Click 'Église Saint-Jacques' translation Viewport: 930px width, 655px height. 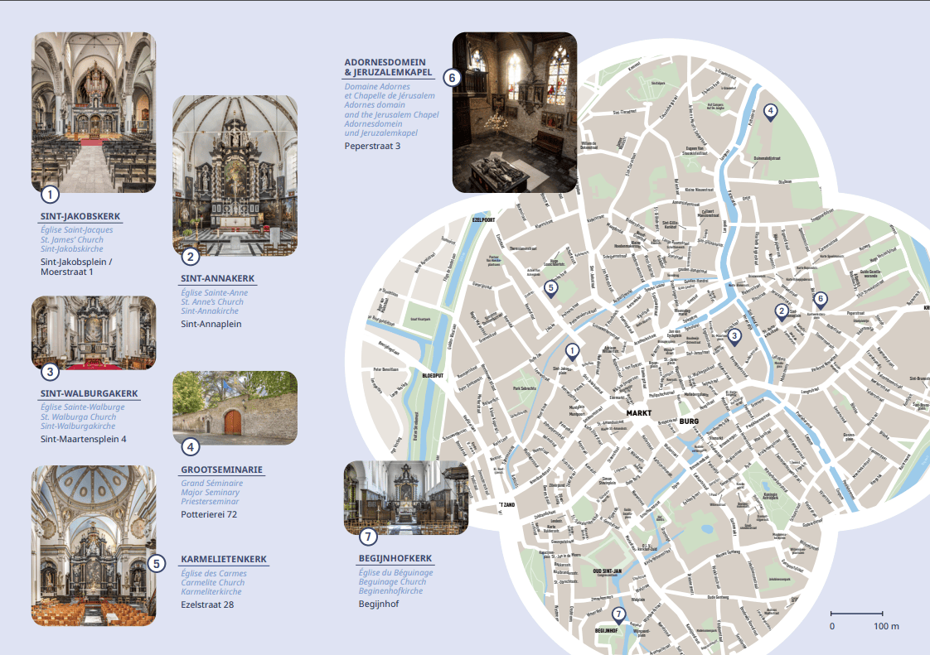76,230
